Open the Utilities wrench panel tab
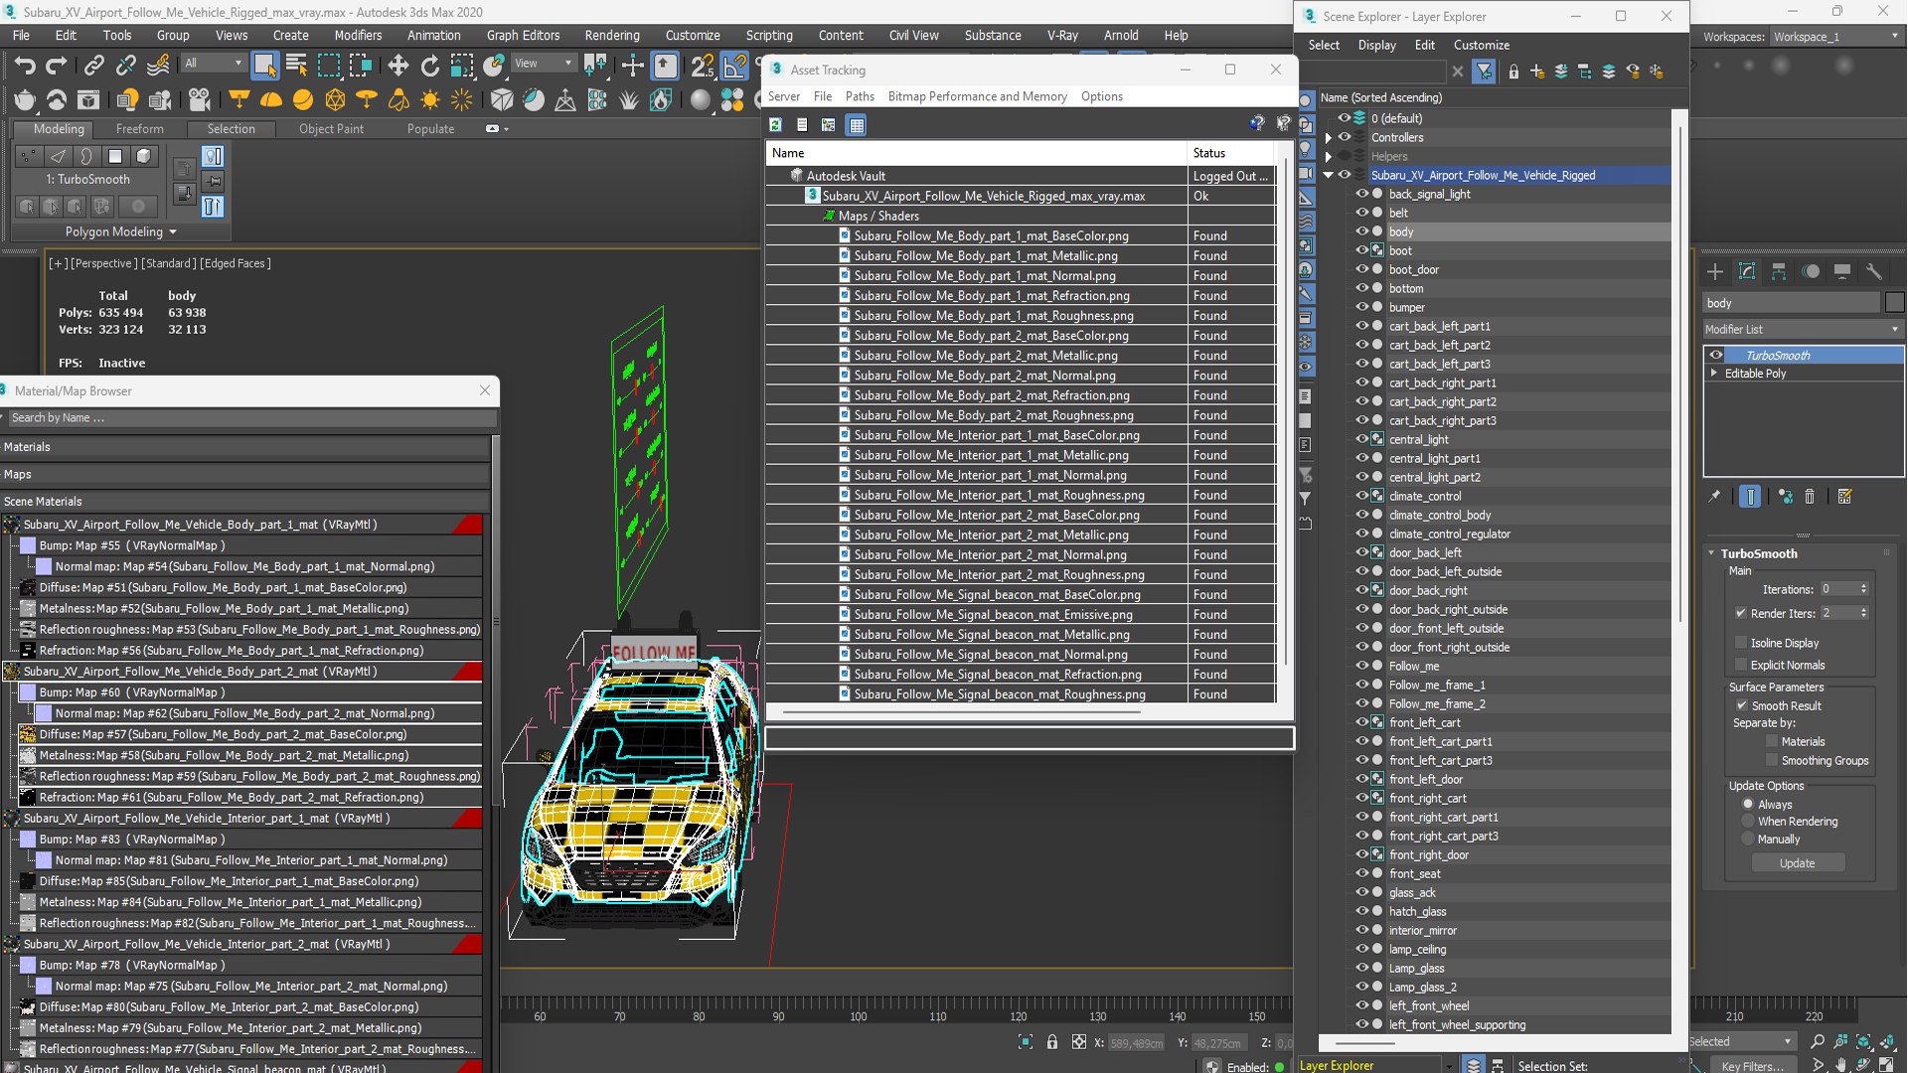Screen dimensions: 1908x1073 pos(1874,271)
